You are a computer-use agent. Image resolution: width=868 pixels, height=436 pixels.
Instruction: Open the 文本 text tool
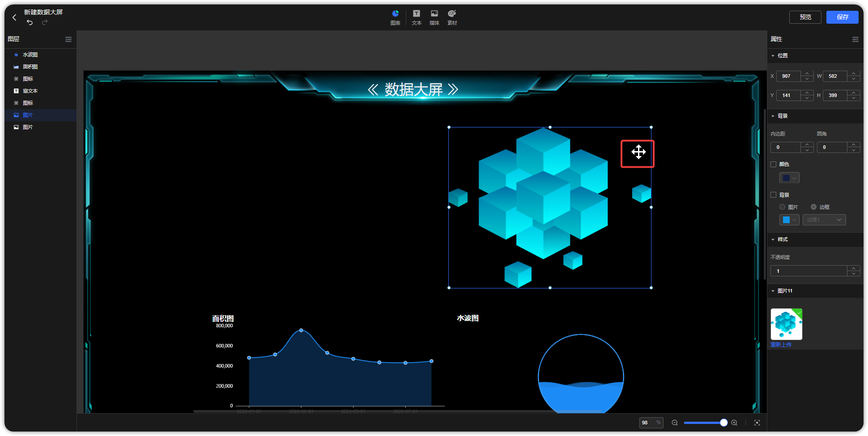point(417,17)
